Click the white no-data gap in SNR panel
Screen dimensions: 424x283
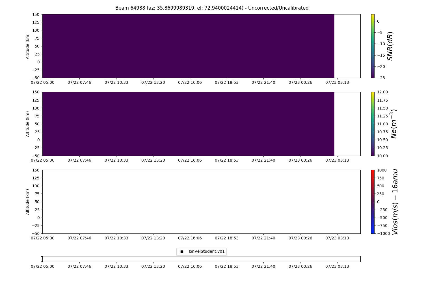347,46
